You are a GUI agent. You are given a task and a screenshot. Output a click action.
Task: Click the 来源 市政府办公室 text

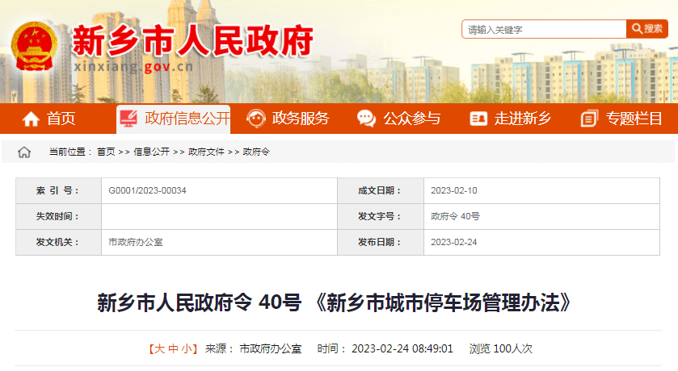pos(254,348)
